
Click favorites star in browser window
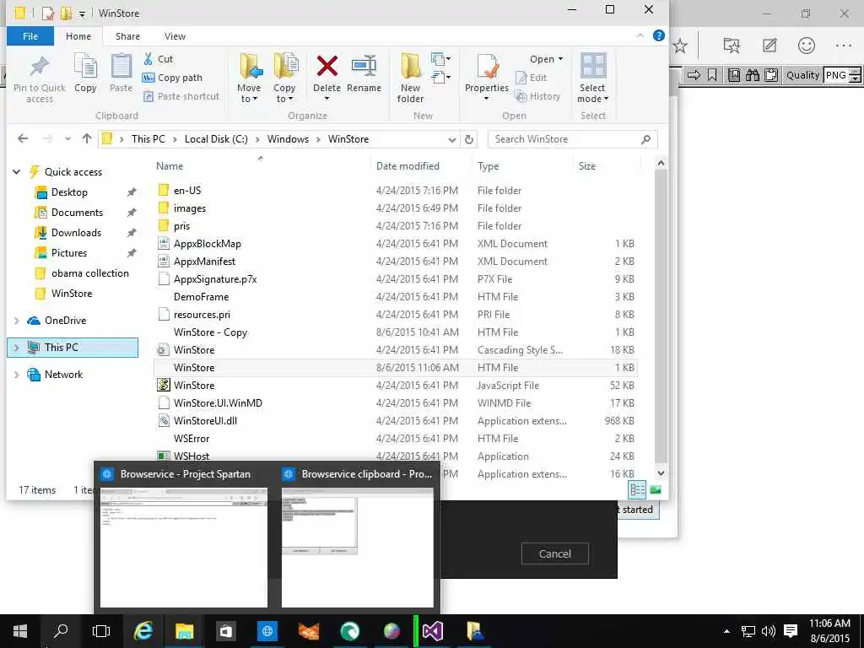(x=681, y=46)
